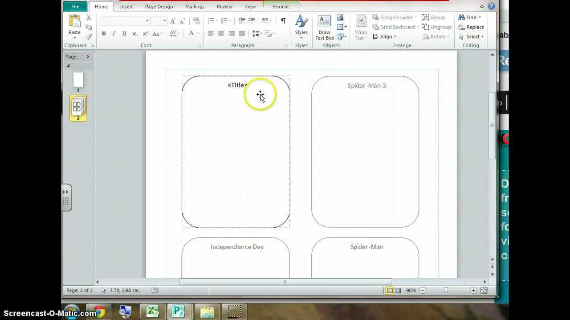The height and width of the screenshot is (320, 570).
Task: Open the Shapes gallery dropdown
Action: [342, 36]
